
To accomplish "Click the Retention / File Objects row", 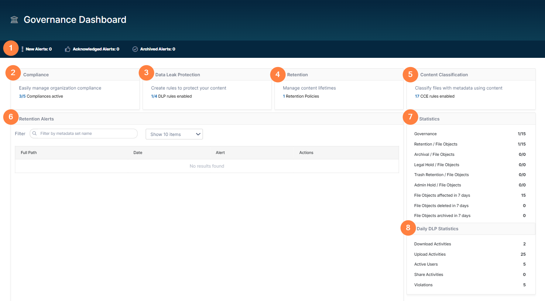I will (x=470, y=144).
